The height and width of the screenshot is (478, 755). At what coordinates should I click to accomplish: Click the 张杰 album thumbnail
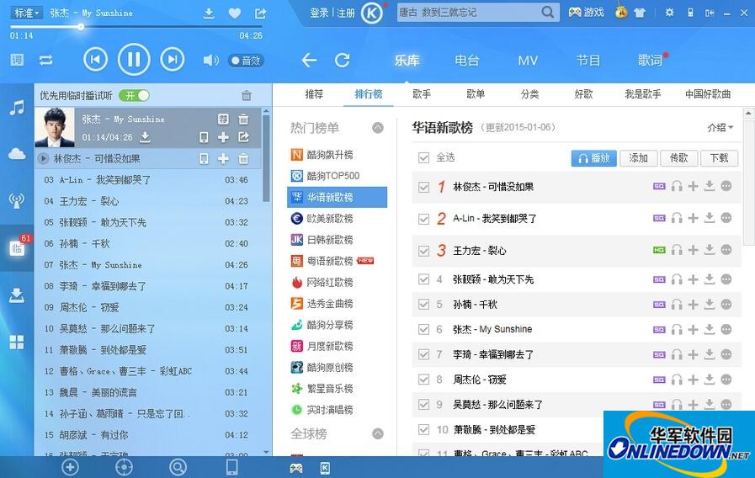[55, 127]
